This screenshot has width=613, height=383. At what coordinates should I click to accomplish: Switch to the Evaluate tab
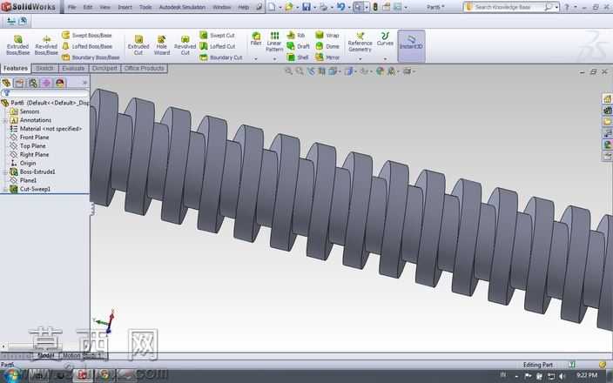click(73, 69)
